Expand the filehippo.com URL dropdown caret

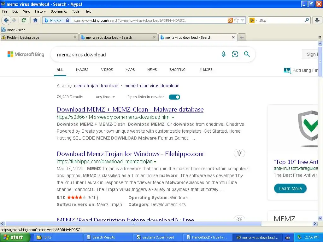pos(155,162)
